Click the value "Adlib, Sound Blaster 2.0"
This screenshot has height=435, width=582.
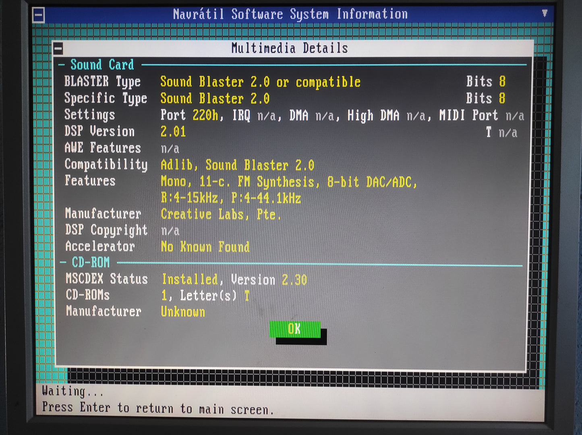238,165
